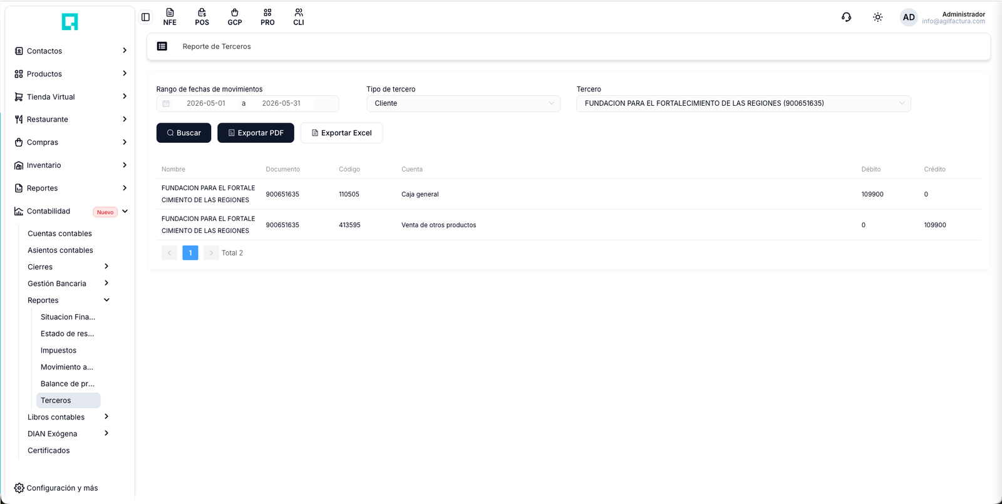Screen dimensions: 1002x504
Task: Open the Tercero selection dropdown
Action: click(x=743, y=103)
